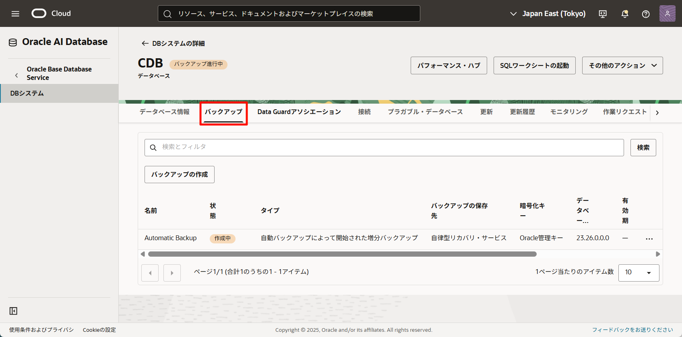Expand the その他のアクション dropdown

click(622, 65)
